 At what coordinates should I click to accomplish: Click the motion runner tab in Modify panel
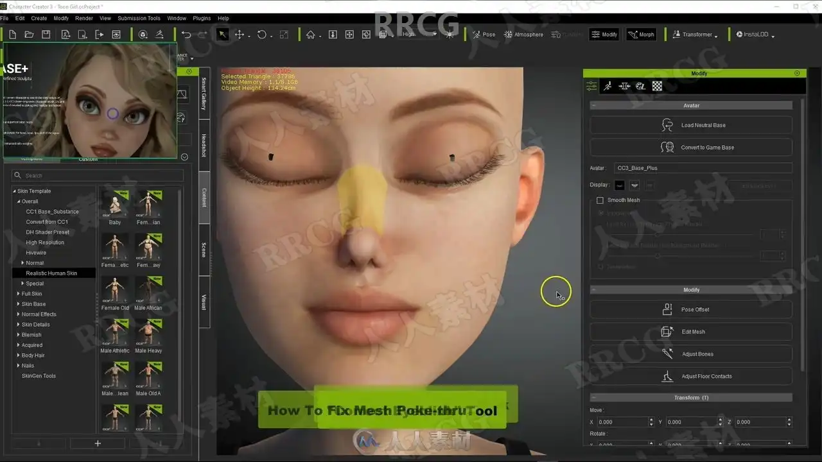coord(608,86)
